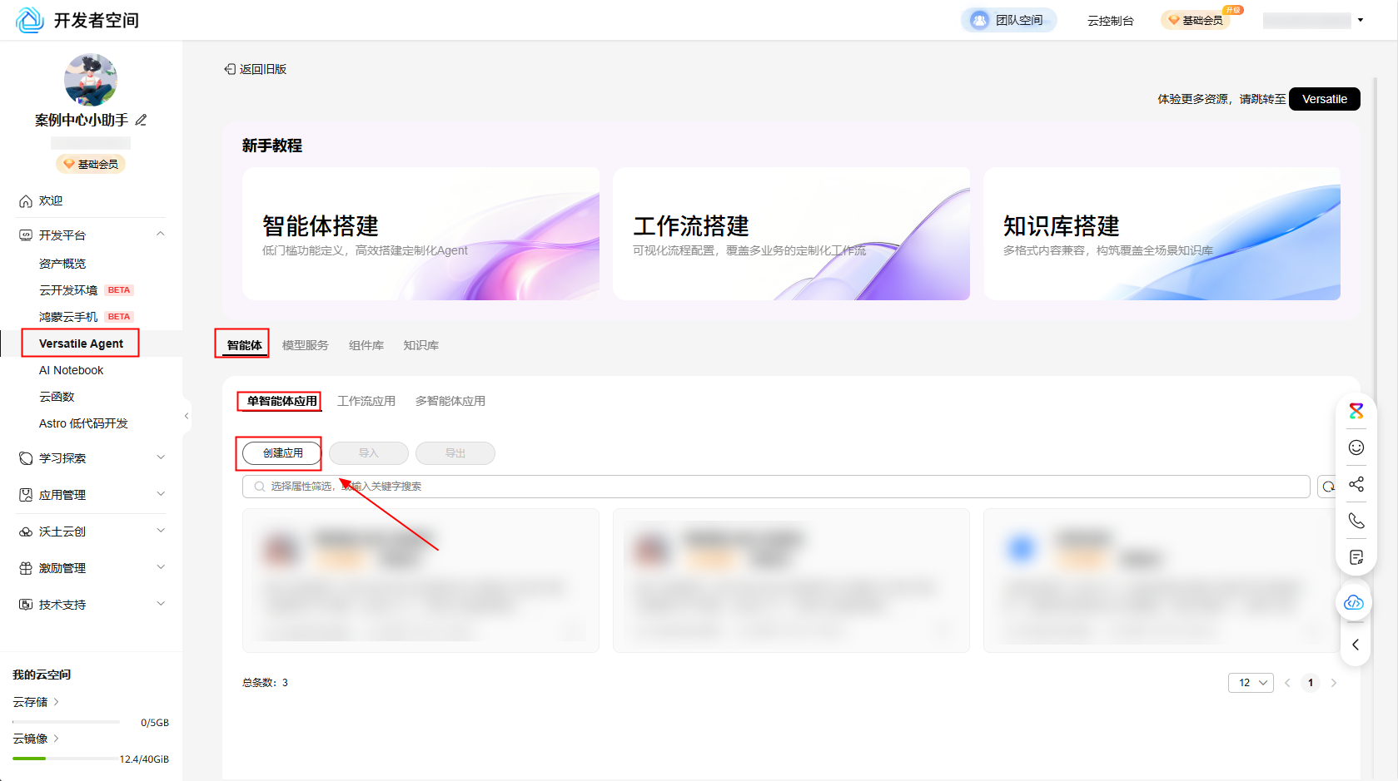This screenshot has width=1398, height=781.
Task: Click the 云存储 usage progress bar
Action: 67,722
